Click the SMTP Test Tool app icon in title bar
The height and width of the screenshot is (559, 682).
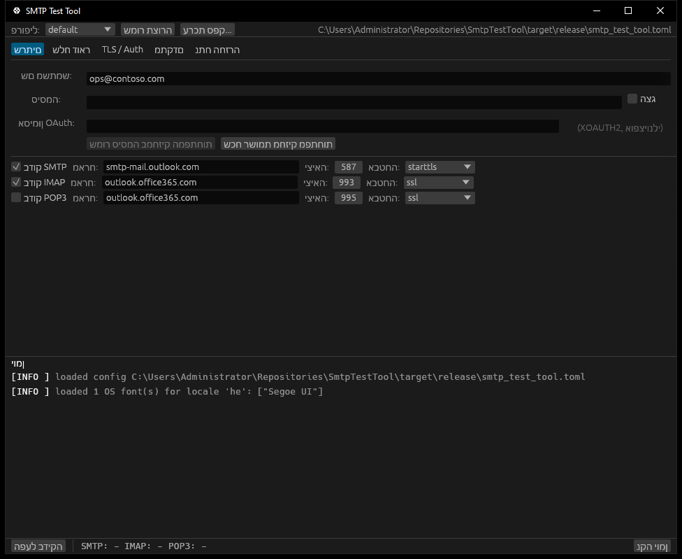[17, 10]
